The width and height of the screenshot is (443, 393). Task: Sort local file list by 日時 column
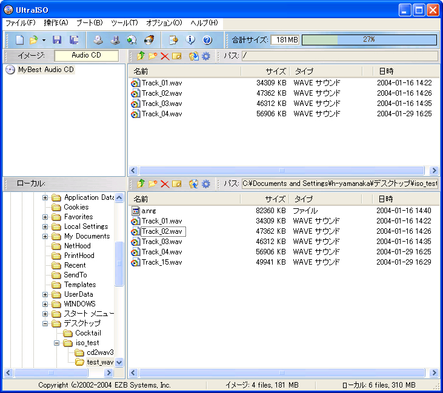tap(405, 199)
